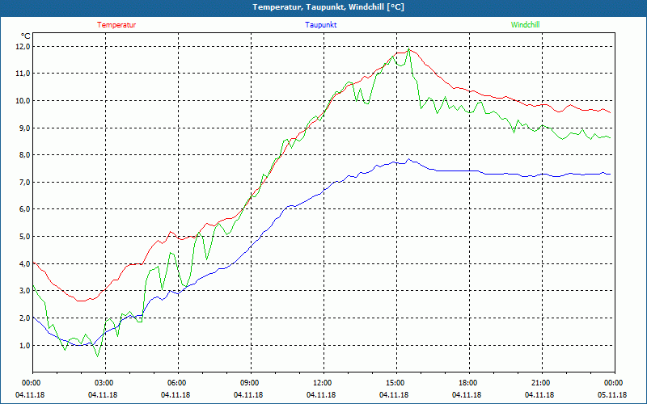Click the 8,0 y-axis value
This screenshot has height=404, width=647.
25,155
